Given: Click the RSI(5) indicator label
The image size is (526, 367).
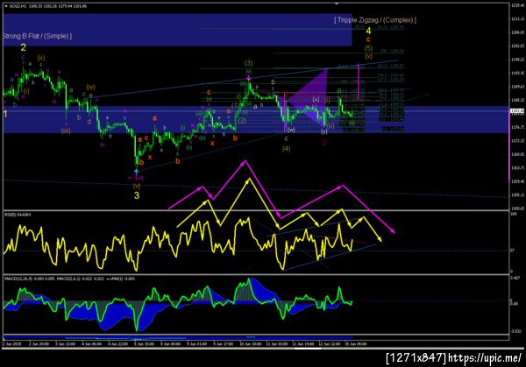Looking at the screenshot, I should [x=18, y=215].
